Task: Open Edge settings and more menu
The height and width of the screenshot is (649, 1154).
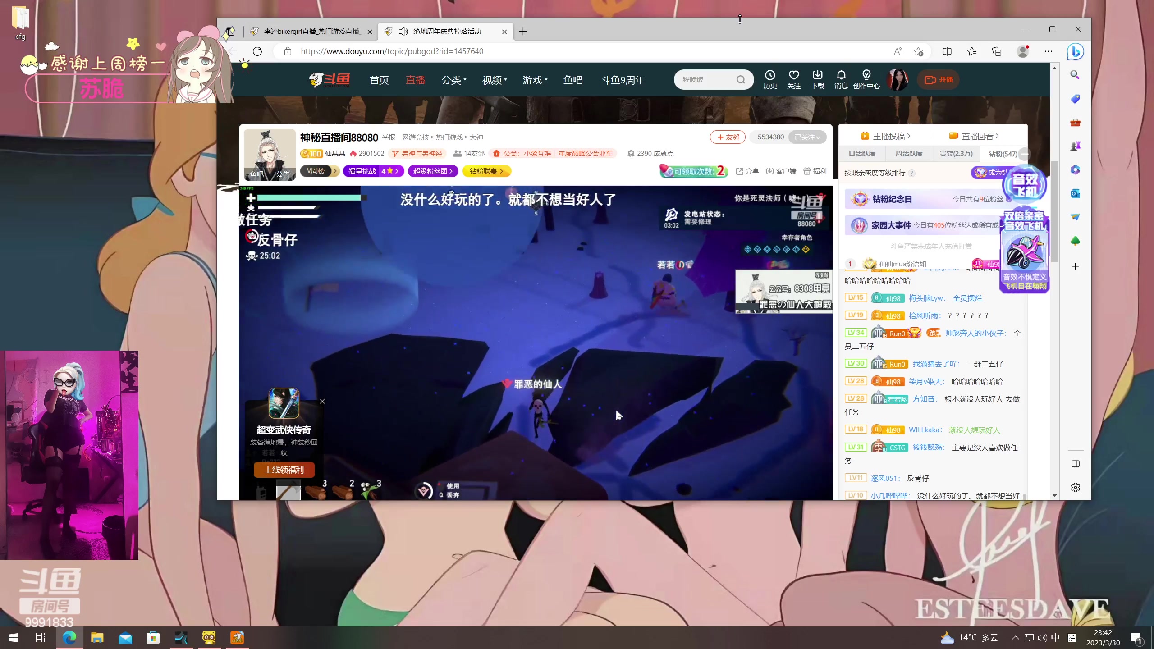Action: [x=1049, y=51]
